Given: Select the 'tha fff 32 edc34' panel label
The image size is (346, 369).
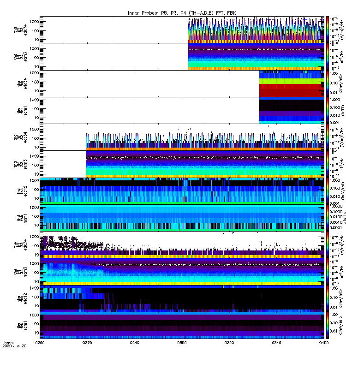Looking at the screenshot, I should pos(20,30).
